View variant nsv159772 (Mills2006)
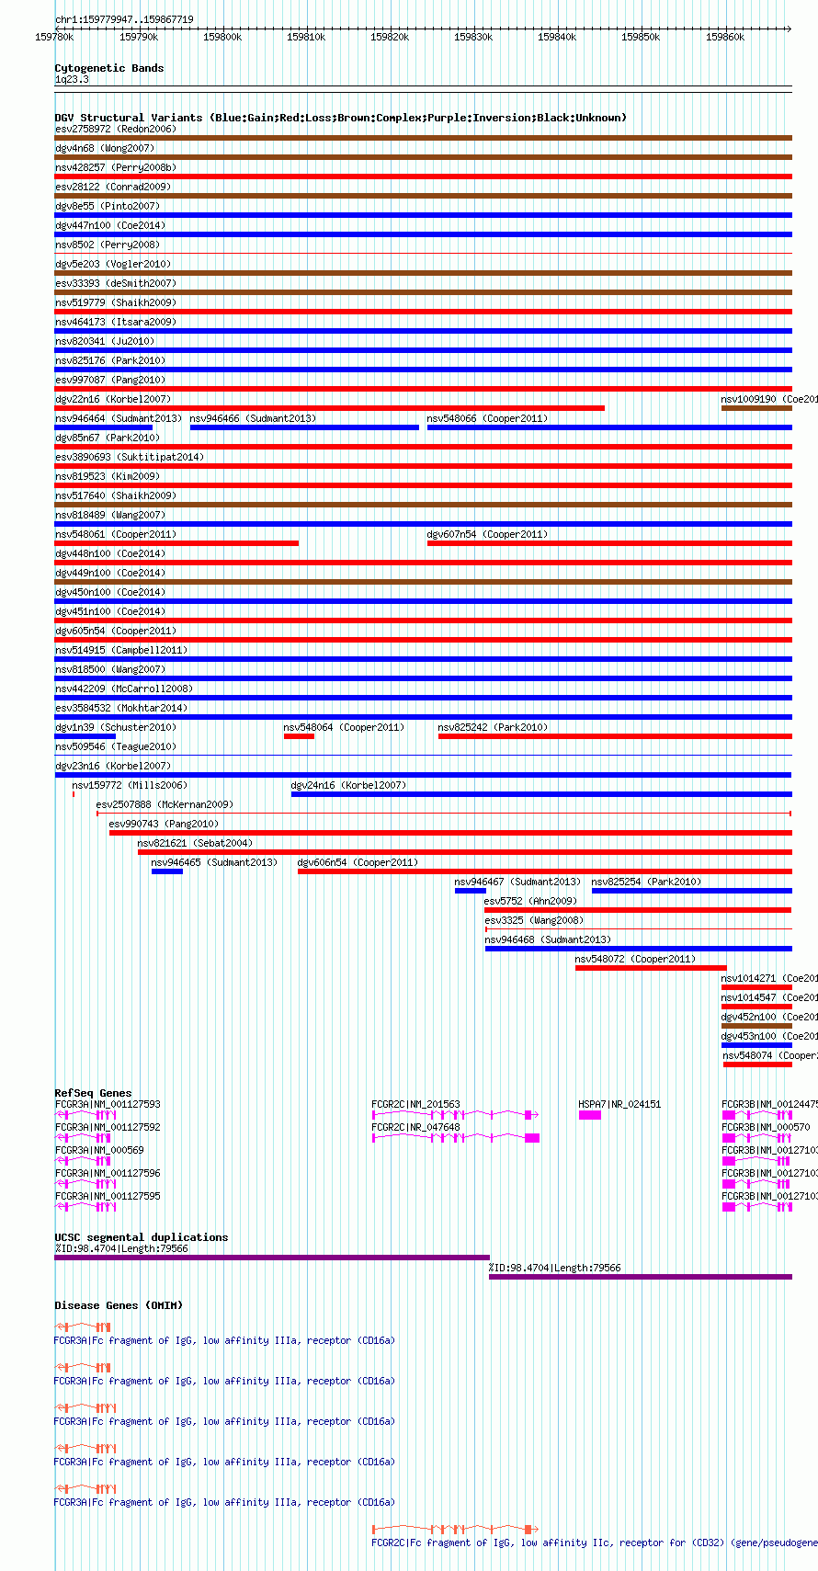 coord(130,785)
